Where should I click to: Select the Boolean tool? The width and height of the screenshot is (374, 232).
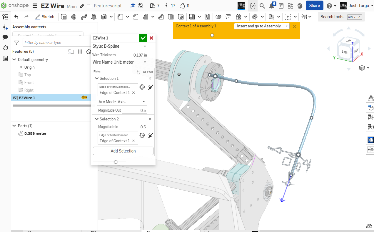pyautogui.click(x=218, y=17)
